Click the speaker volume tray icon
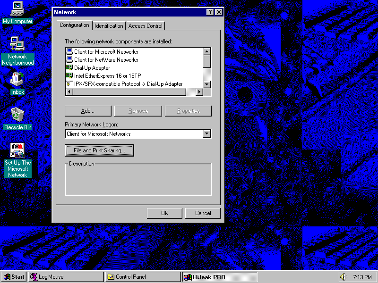 tap(343, 277)
